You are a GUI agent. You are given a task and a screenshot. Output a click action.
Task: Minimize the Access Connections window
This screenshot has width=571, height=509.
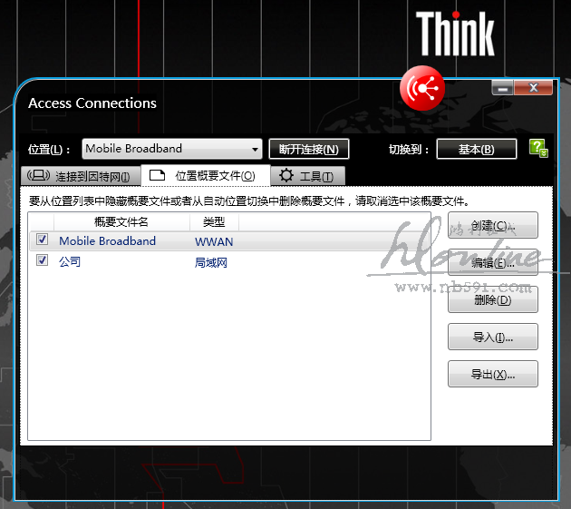point(502,88)
